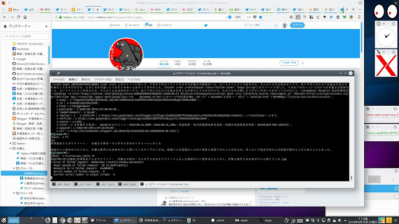The width and height of the screenshot is (399, 224).
Task: Click the Twitter profile avatar icon
Action: point(284,25)
